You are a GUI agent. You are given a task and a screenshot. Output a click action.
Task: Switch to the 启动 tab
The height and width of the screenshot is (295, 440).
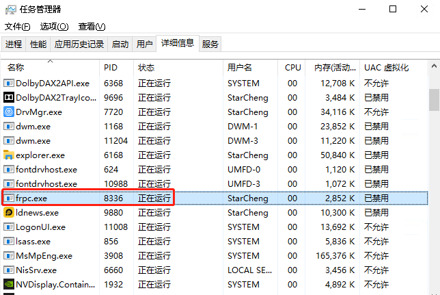(120, 44)
